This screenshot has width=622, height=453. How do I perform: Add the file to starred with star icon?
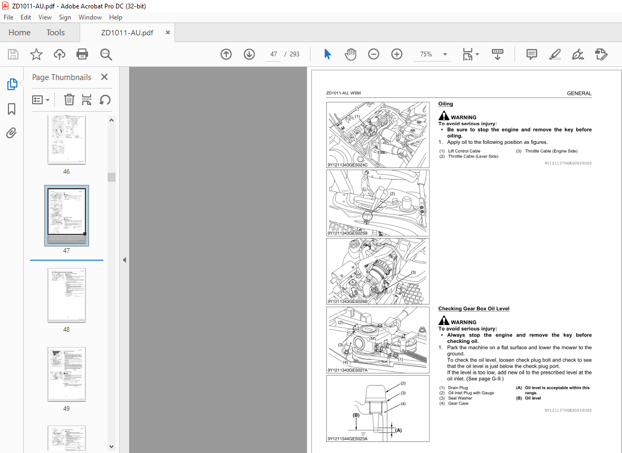tap(36, 54)
